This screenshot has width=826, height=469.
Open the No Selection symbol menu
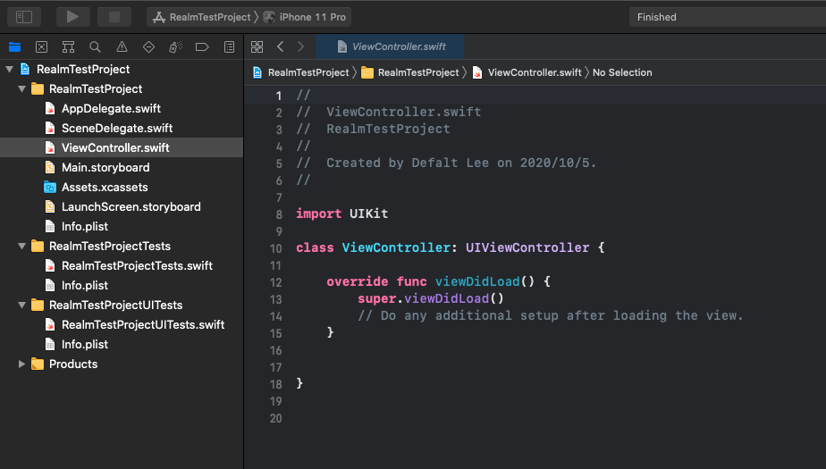(622, 72)
